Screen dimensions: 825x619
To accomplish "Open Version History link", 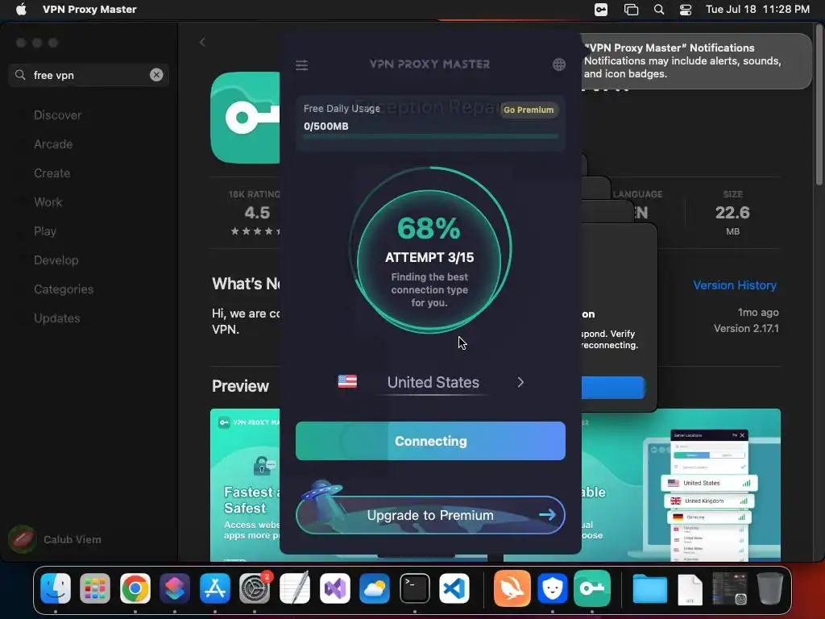I will point(735,285).
